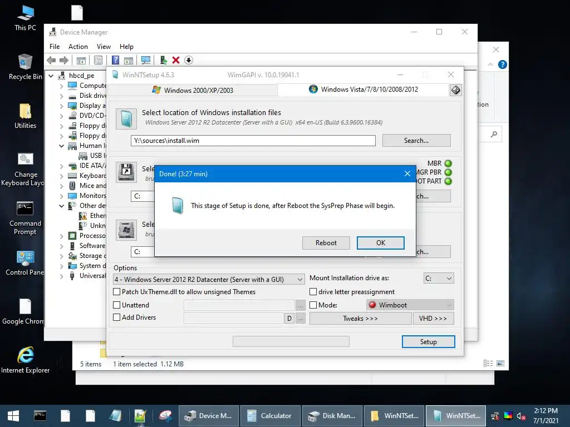Enable drive letter preassignment checkbox

[313, 291]
